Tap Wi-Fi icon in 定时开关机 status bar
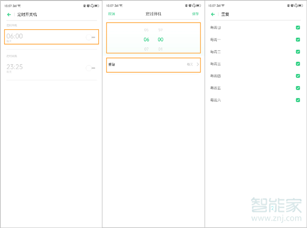The width and height of the screenshot is (307, 228). click(19, 6)
